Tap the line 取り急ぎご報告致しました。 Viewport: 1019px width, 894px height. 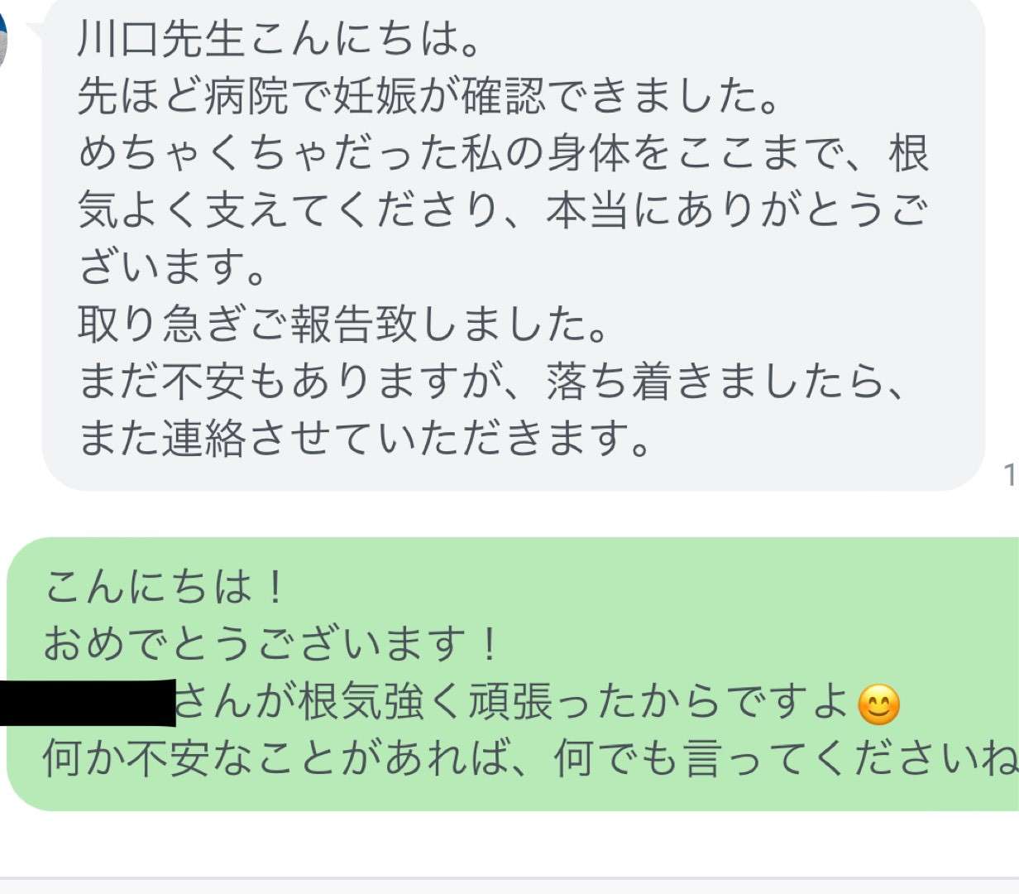(342, 324)
